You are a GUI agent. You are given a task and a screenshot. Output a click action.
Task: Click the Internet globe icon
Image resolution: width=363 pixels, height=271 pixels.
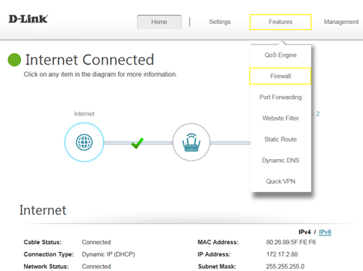click(84, 142)
